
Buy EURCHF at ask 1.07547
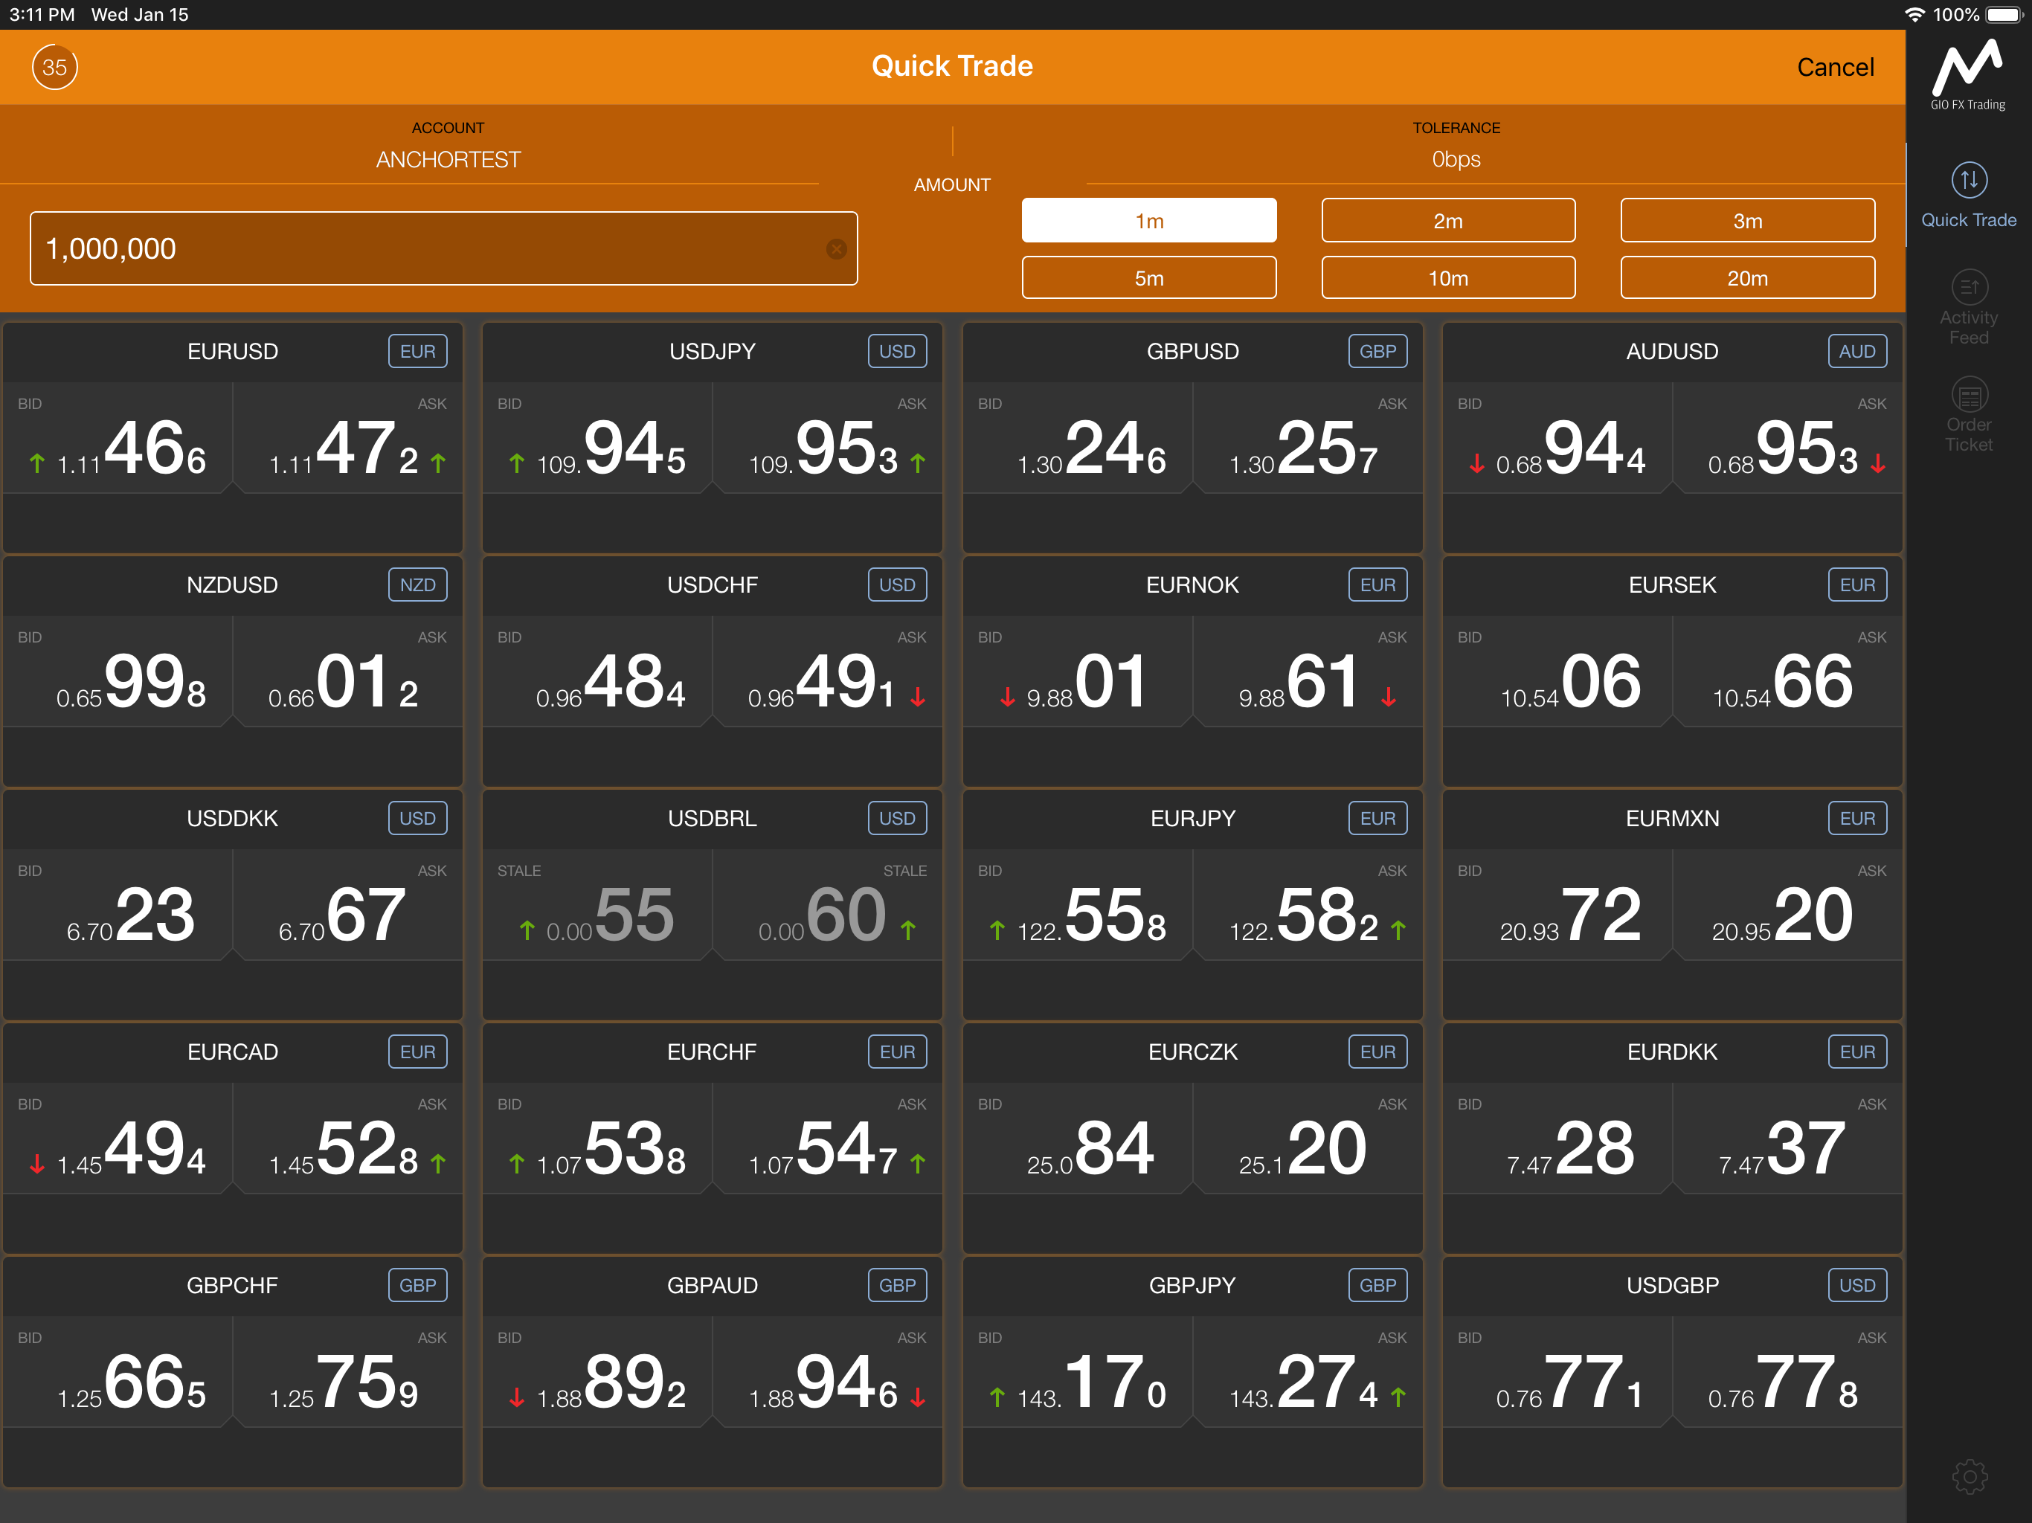point(828,1138)
